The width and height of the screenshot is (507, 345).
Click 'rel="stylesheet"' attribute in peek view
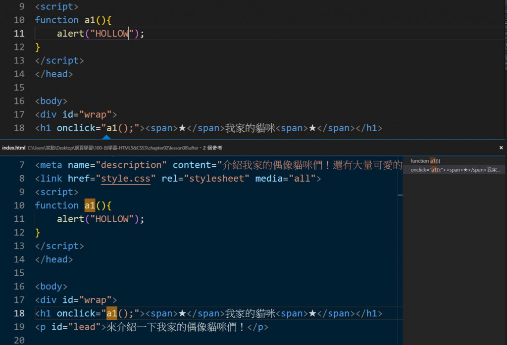coord(205,179)
